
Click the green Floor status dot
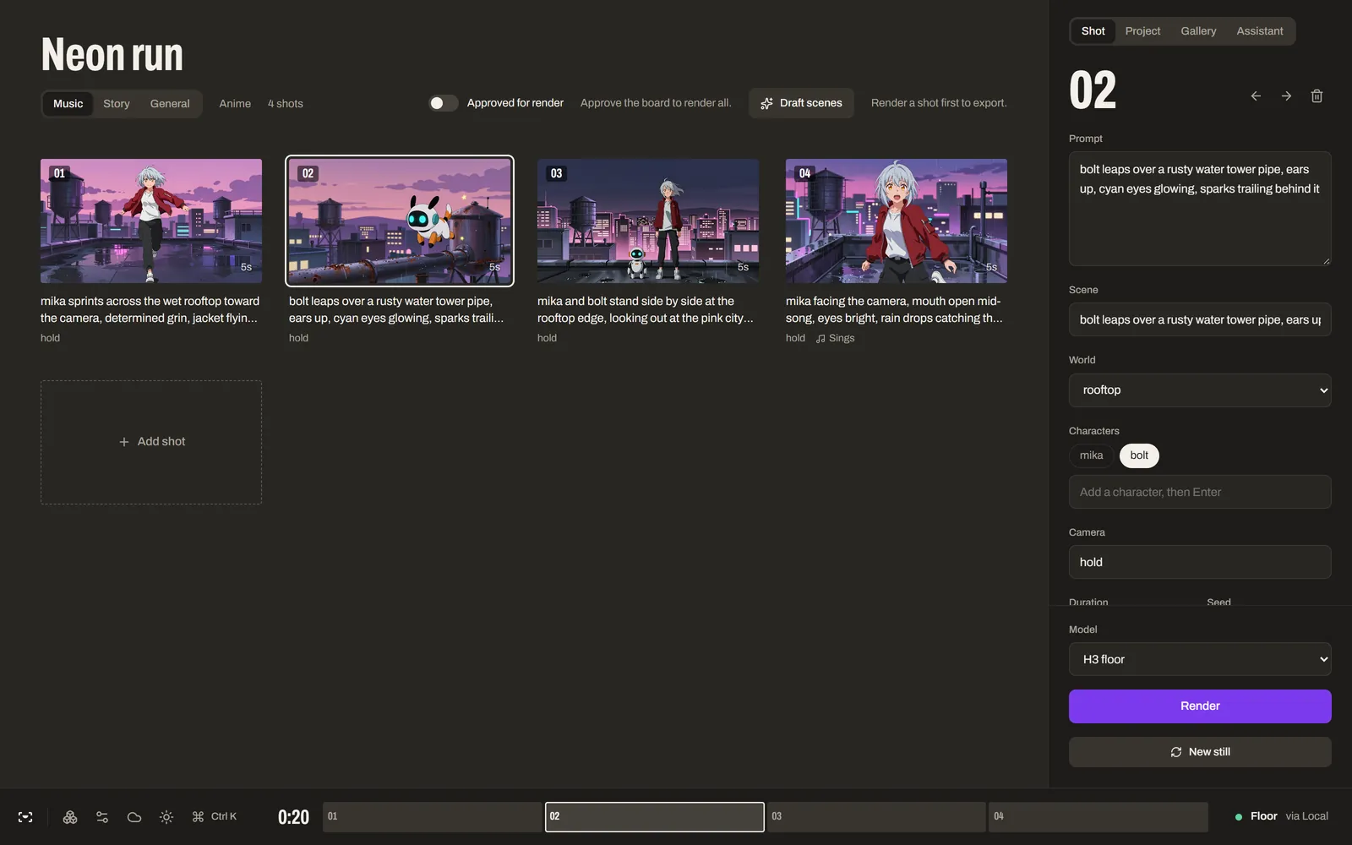pyautogui.click(x=1239, y=817)
